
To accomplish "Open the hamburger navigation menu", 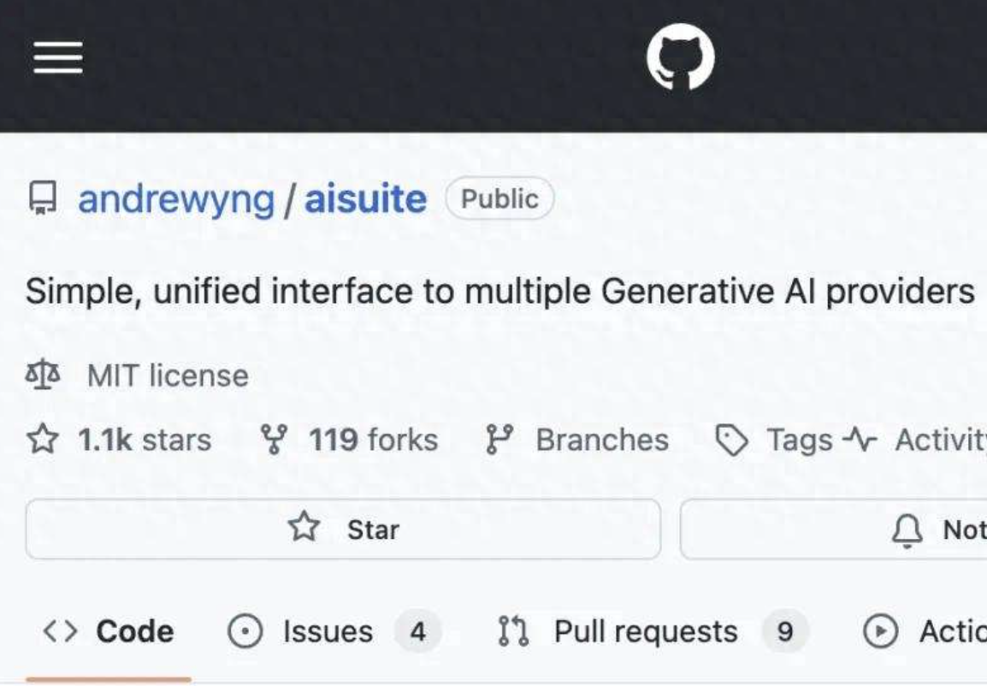I will click(x=58, y=59).
